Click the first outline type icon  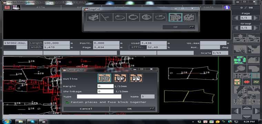tap(104, 78)
